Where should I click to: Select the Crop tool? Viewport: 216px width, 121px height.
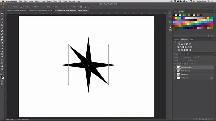pyautogui.click(x=2, y=25)
